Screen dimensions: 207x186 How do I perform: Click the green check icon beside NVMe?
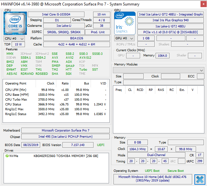[x=7, y=156]
